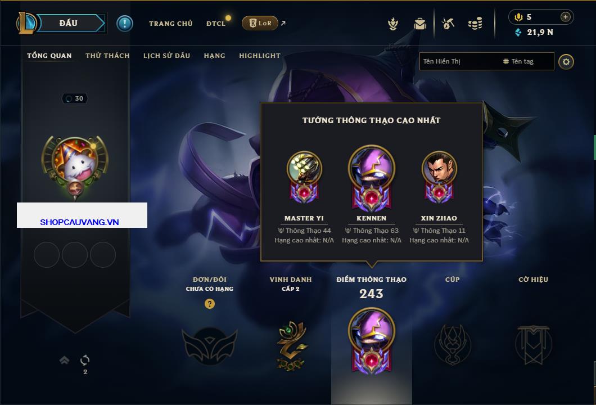Click the plus icon to buy RP

[566, 17]
